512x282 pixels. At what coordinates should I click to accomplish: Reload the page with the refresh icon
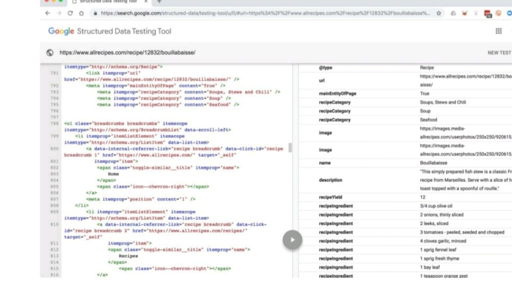pos(70,13)
